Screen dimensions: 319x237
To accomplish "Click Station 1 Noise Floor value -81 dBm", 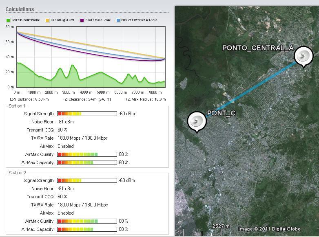I will [66, 122].
